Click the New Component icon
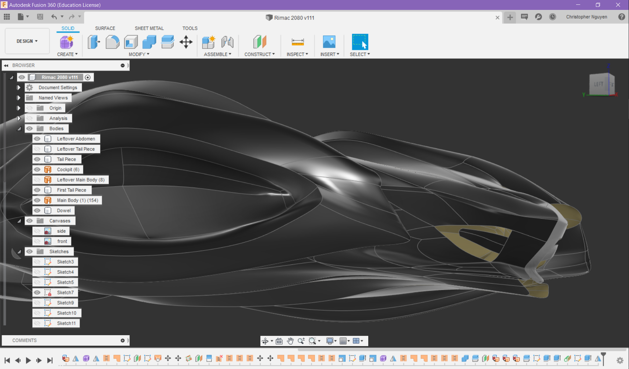 click(x=209, y=42)
